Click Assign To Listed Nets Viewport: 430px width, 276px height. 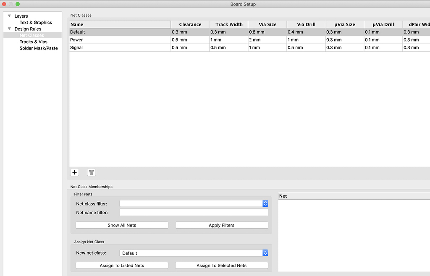(122, 266)
